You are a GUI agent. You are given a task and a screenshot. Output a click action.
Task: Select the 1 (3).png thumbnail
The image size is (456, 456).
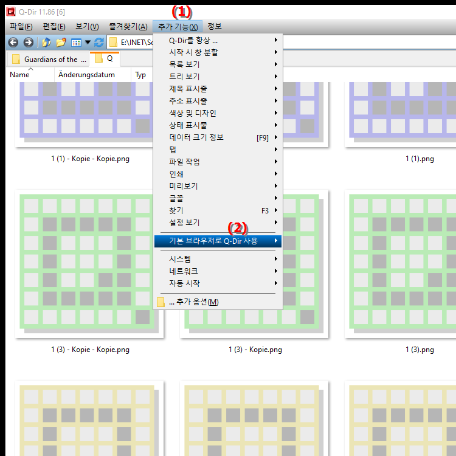click(400, 264)
